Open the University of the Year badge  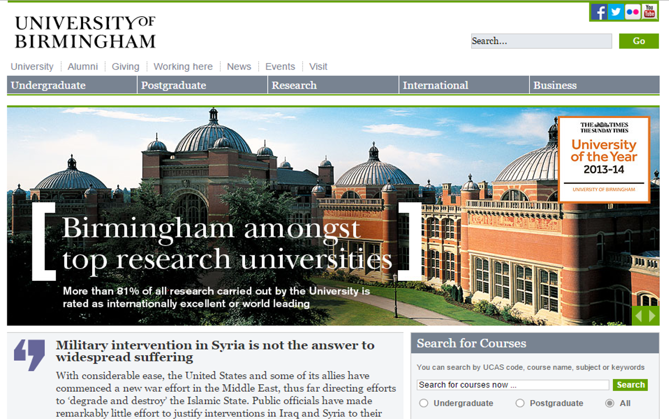pyautogui.click(x=604, y=160)
